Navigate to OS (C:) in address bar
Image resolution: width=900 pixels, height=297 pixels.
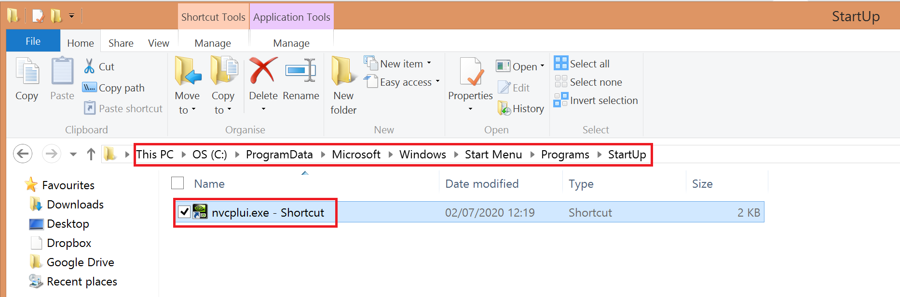coord(210,155)
